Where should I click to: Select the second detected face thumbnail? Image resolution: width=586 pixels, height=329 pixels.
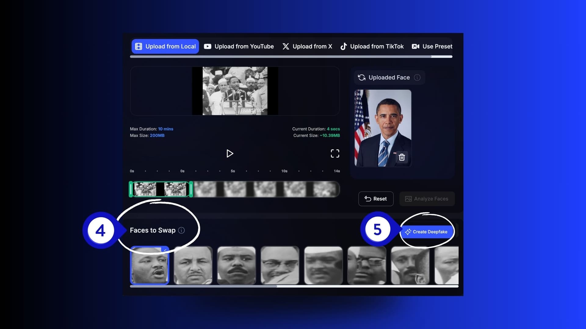193,265
